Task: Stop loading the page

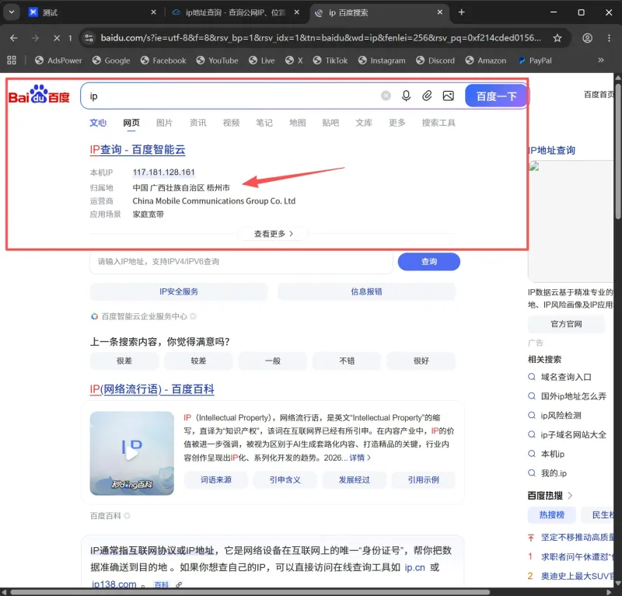Action: point(57,38)
